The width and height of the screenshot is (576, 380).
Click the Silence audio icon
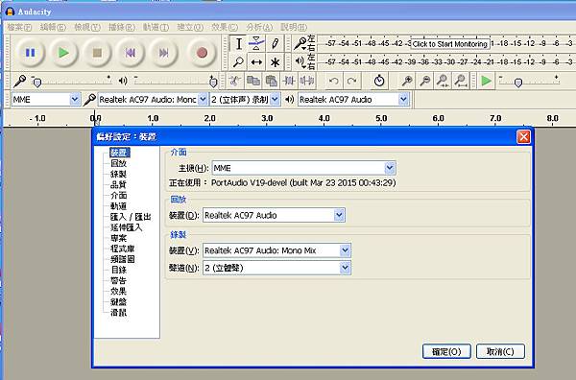(307, 81)
